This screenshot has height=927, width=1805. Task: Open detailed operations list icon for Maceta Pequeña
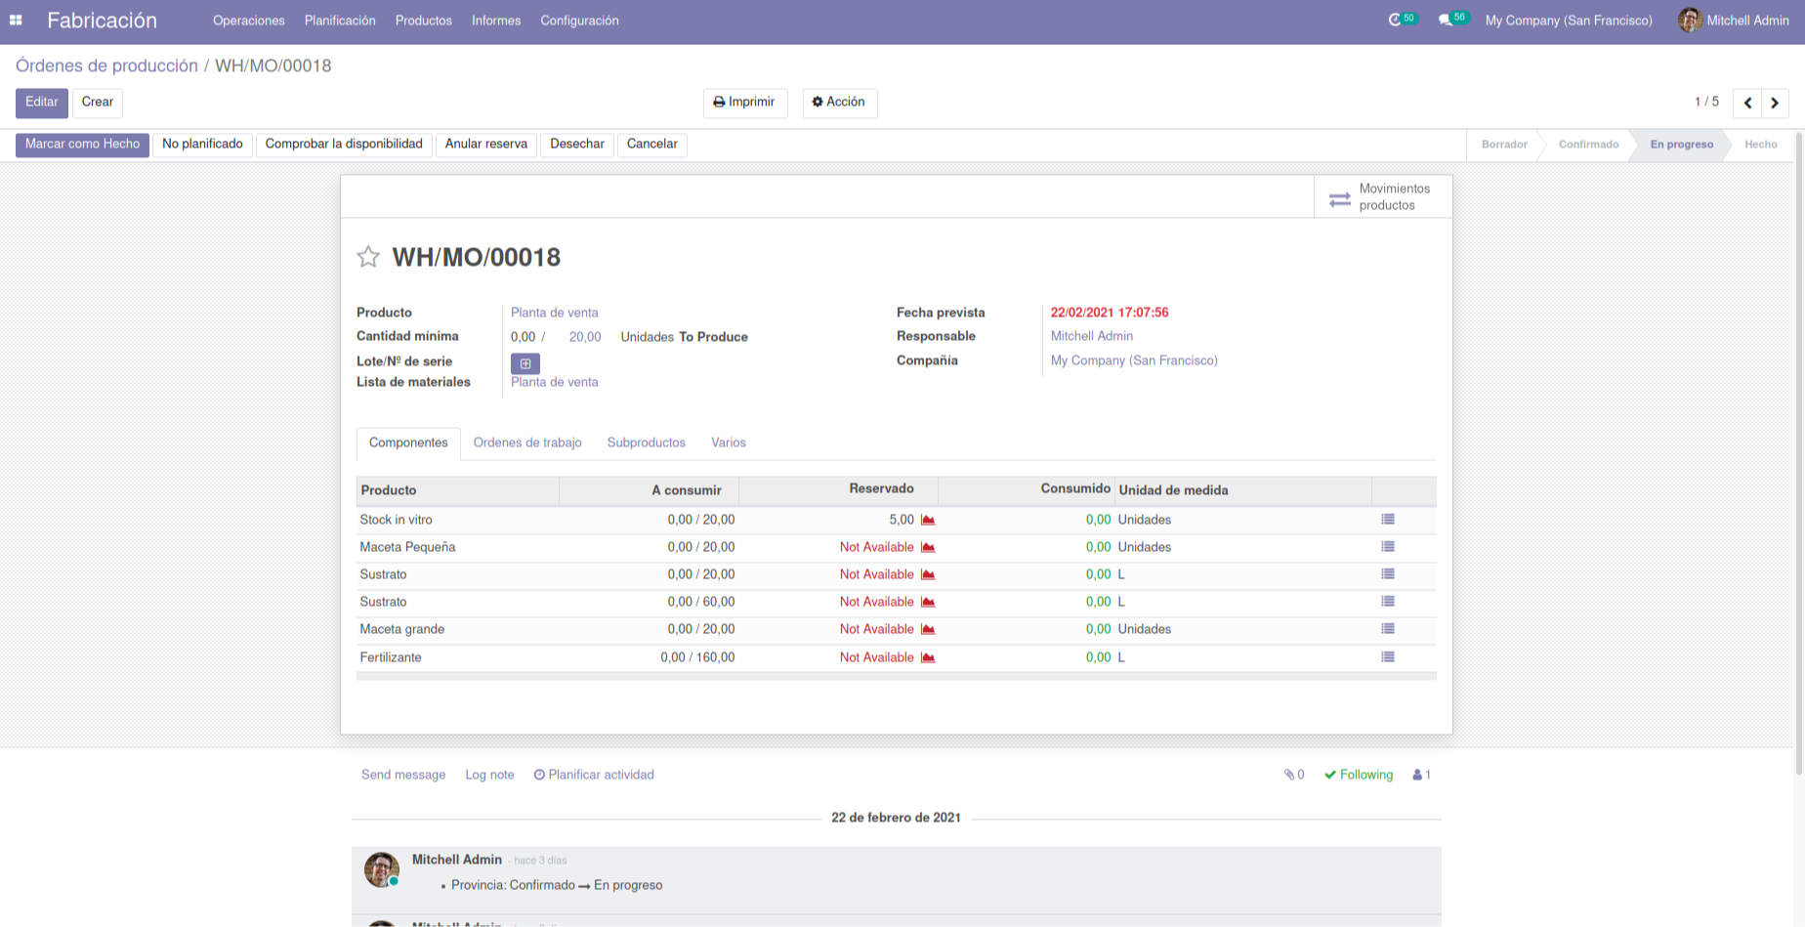point(1388,547)
